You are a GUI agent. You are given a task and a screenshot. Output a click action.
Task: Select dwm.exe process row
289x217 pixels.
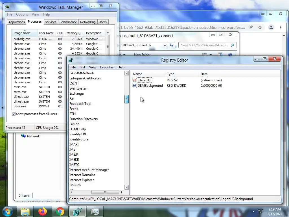coord(39,106)
